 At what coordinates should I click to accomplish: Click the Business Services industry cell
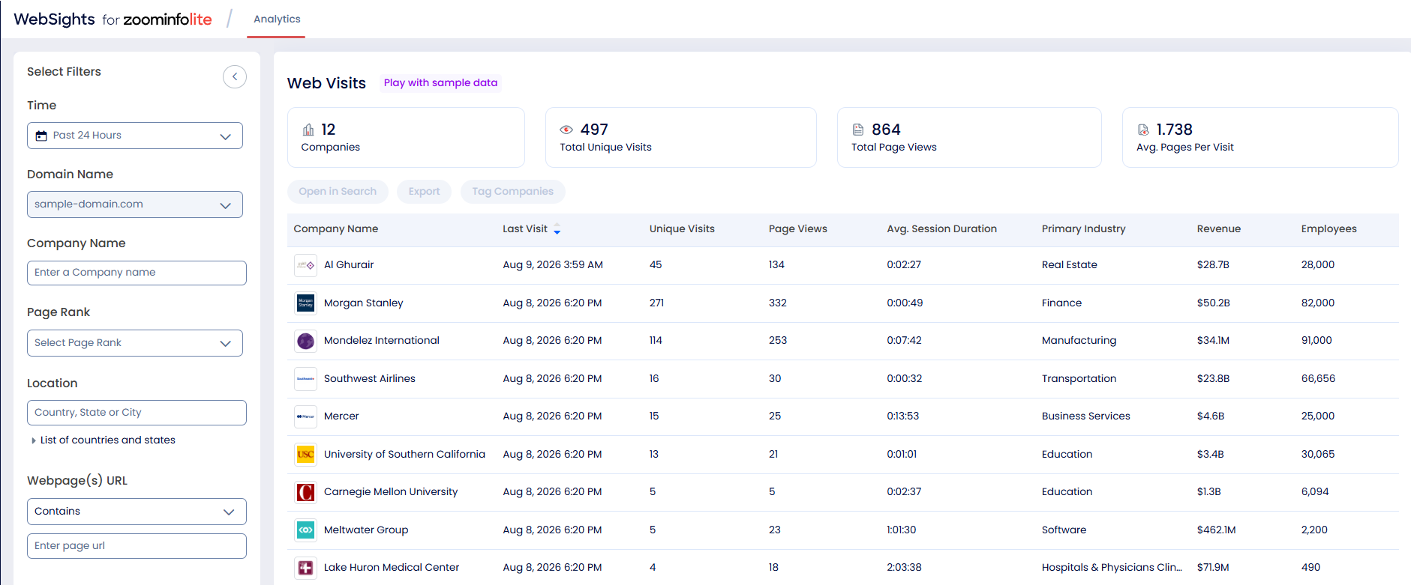1085,416
